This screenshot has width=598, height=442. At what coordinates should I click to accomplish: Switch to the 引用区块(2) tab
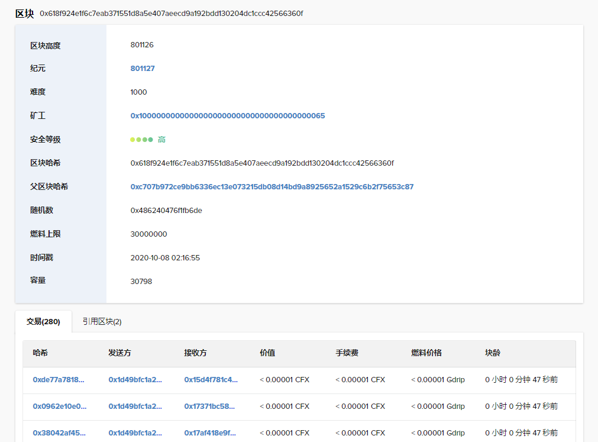(x=102, y=322)
